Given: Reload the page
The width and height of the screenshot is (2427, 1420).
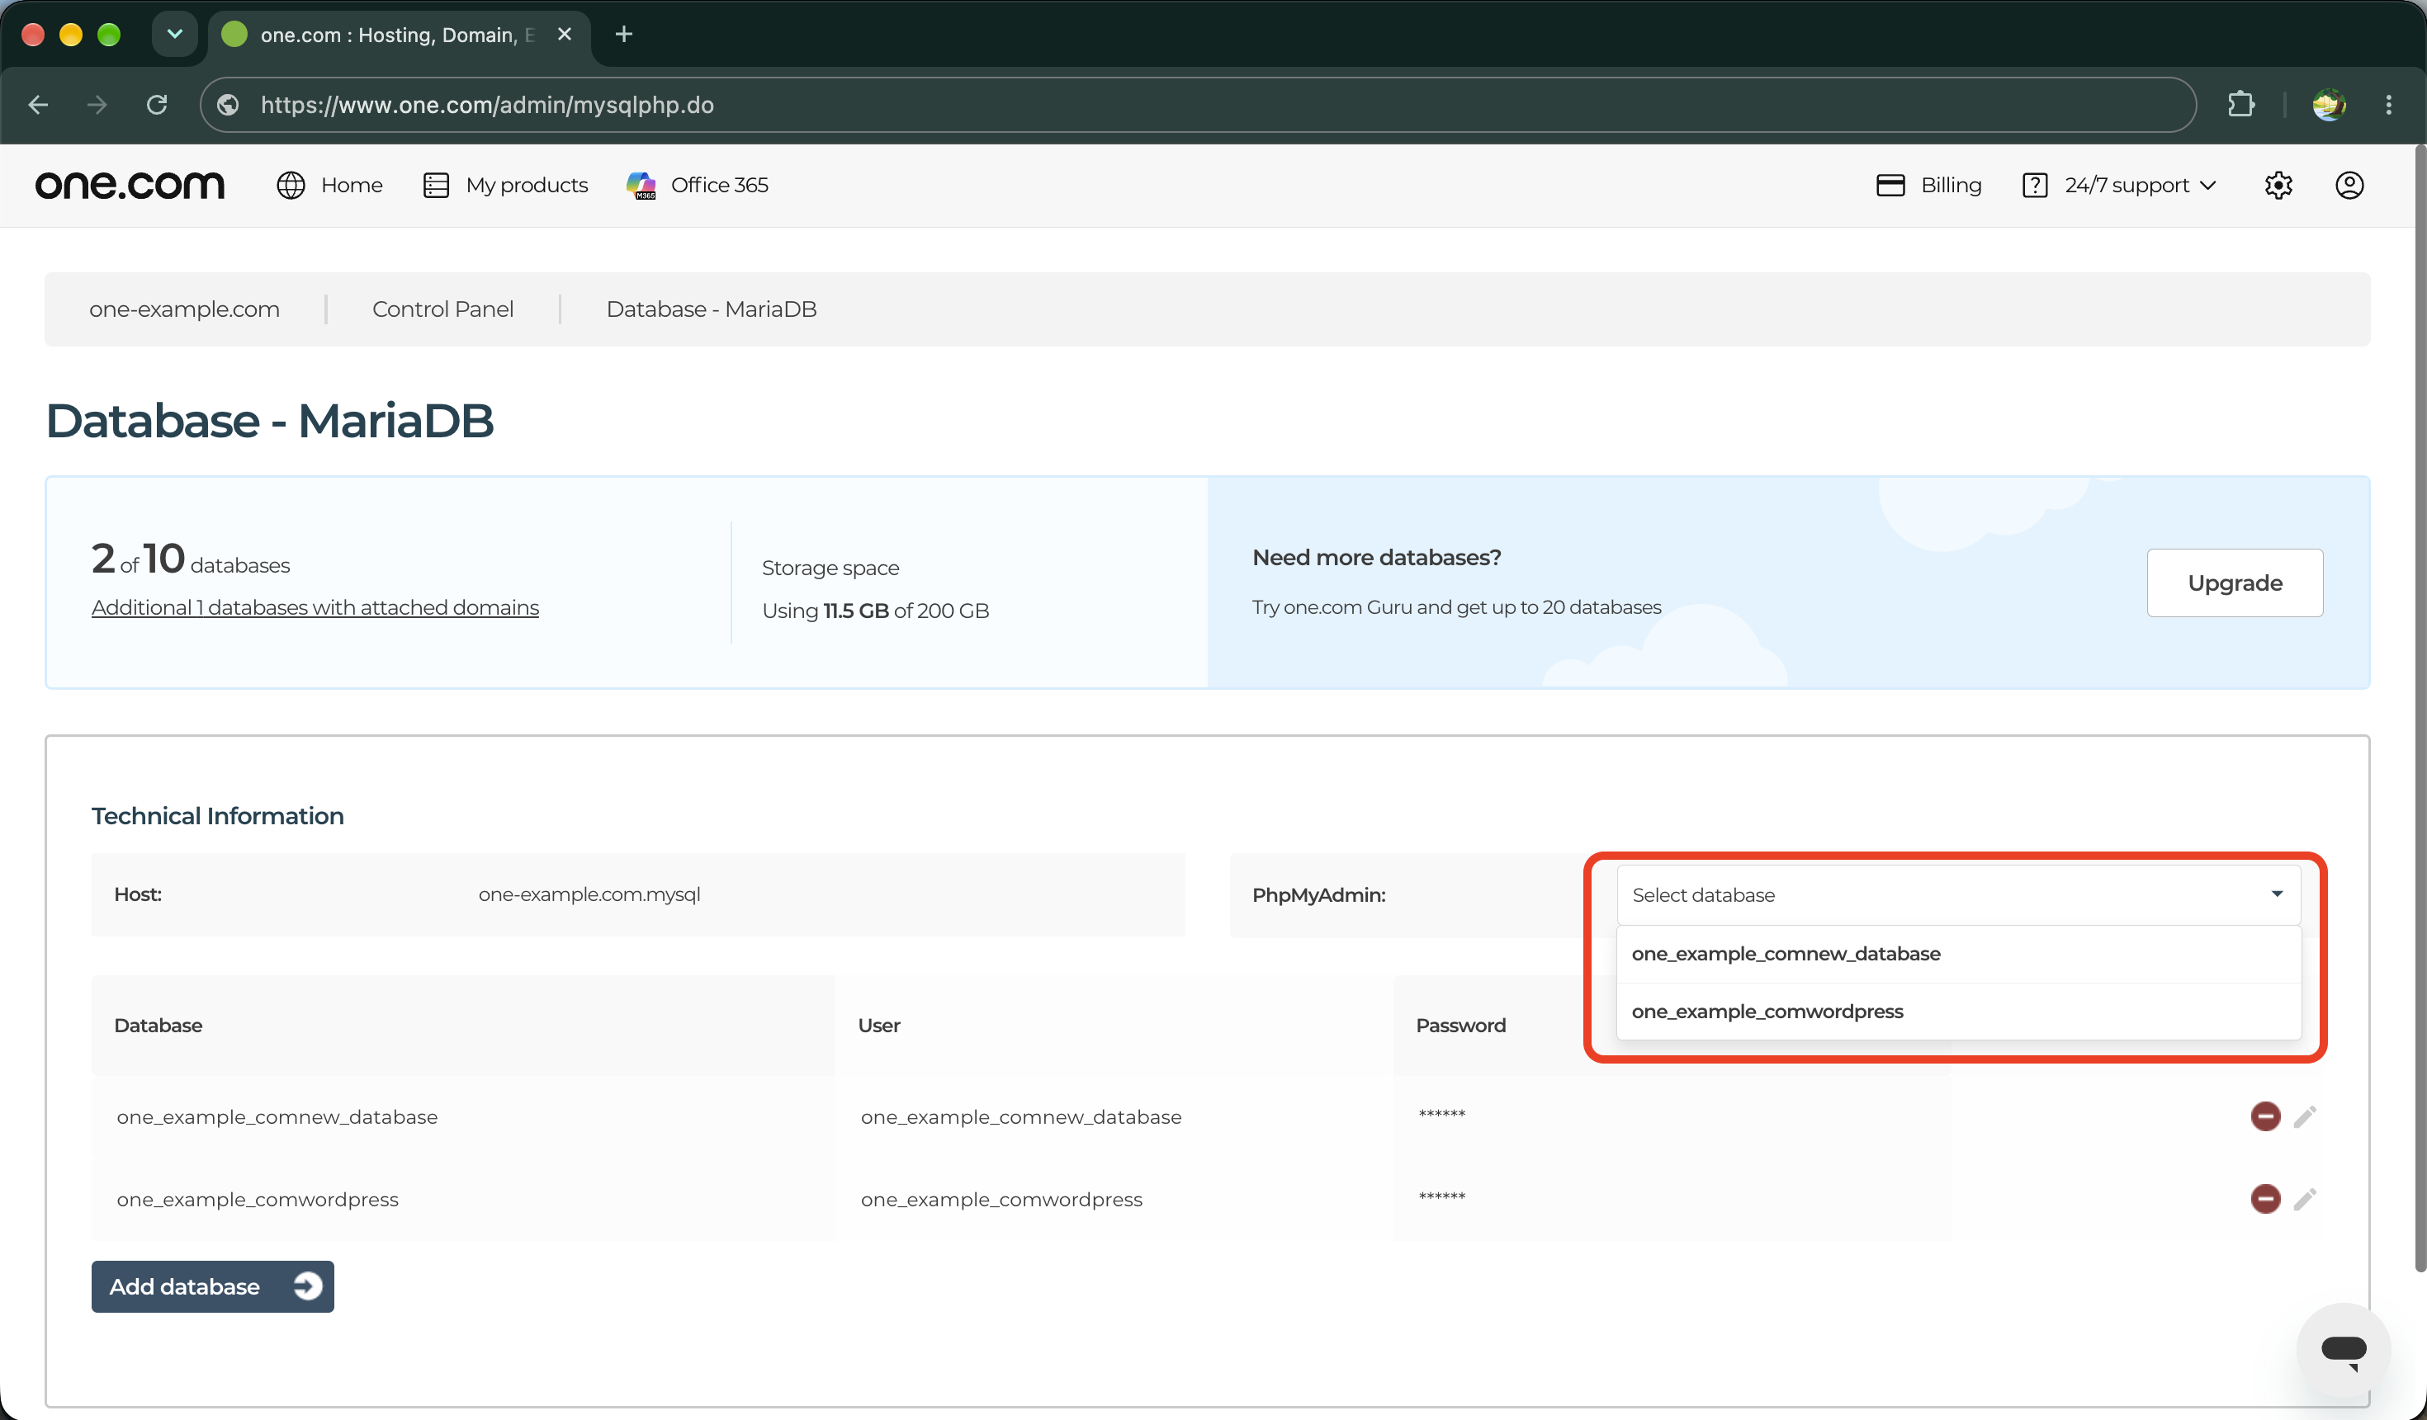Looking at the screenshot, I should (157, 105).
